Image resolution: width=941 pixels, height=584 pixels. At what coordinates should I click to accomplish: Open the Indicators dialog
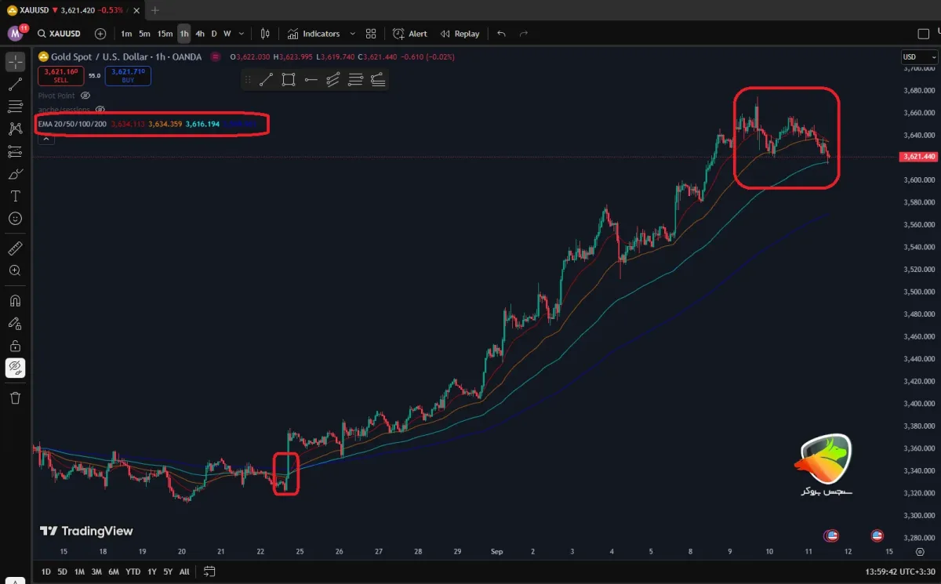tap(313, 34)
